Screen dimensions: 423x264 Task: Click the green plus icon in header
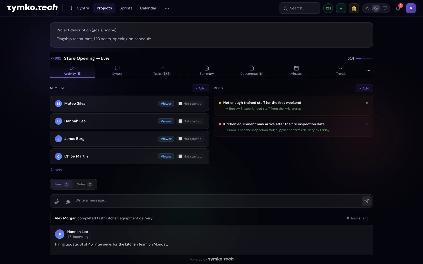341,8
